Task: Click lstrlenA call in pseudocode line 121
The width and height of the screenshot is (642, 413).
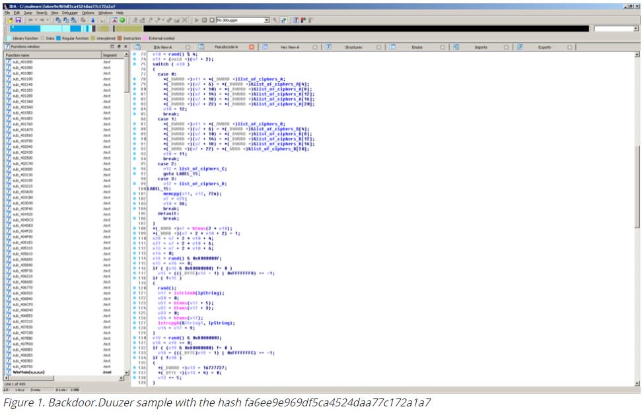Action: pos(185,293)
